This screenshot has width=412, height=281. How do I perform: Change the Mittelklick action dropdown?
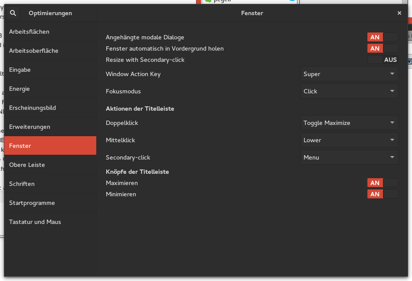coord(349,140)
